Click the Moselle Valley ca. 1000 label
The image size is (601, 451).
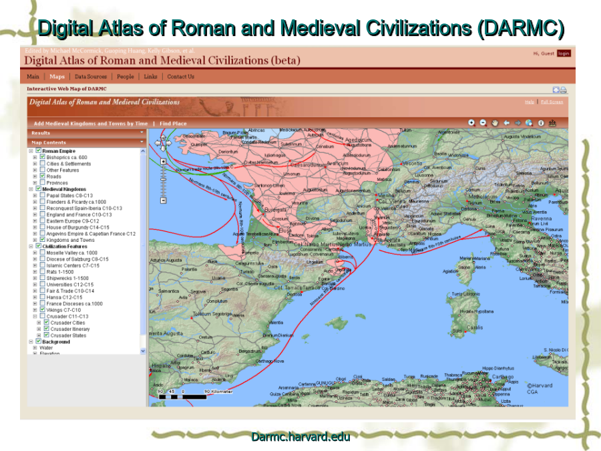[71, 253]
